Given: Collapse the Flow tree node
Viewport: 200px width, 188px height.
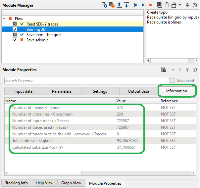Looking at the screenshot, I should (x=4, y=19).
